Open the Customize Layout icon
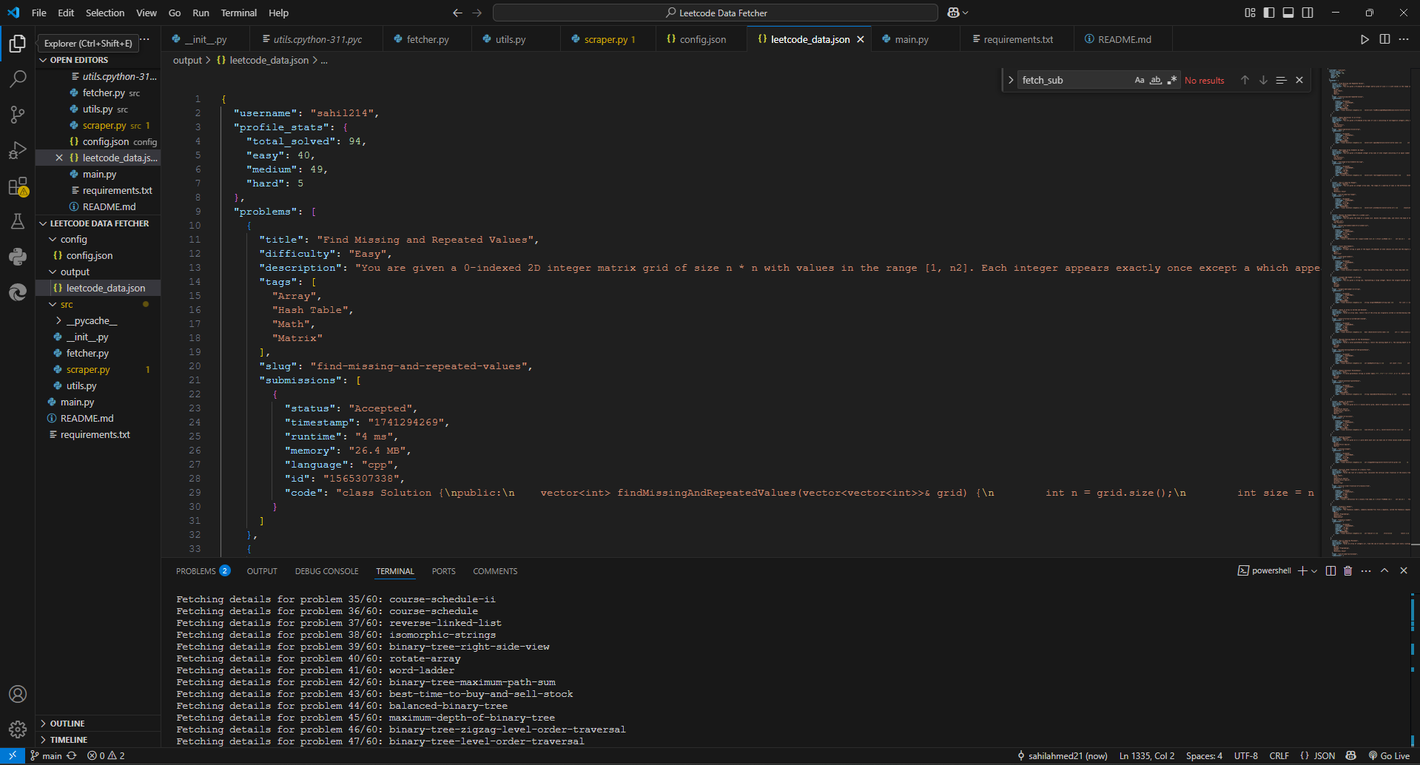This screenshot has width=1420, height=765. tap(1250, 13)
